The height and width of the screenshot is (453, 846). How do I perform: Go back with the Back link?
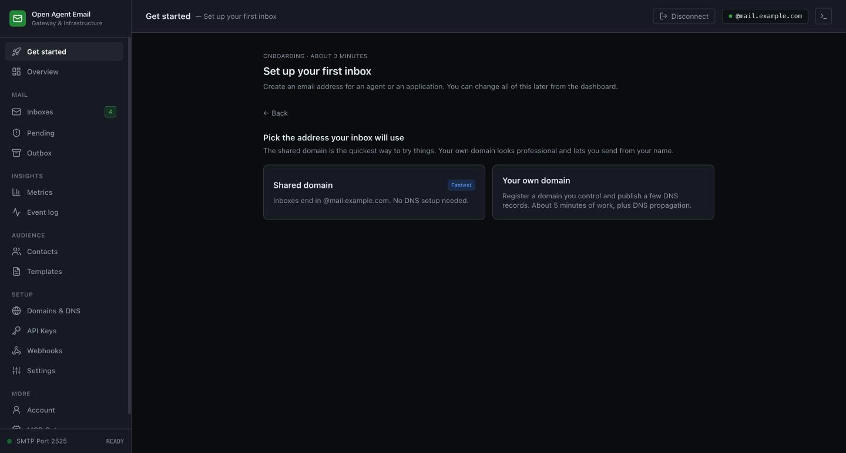point(276,113)
